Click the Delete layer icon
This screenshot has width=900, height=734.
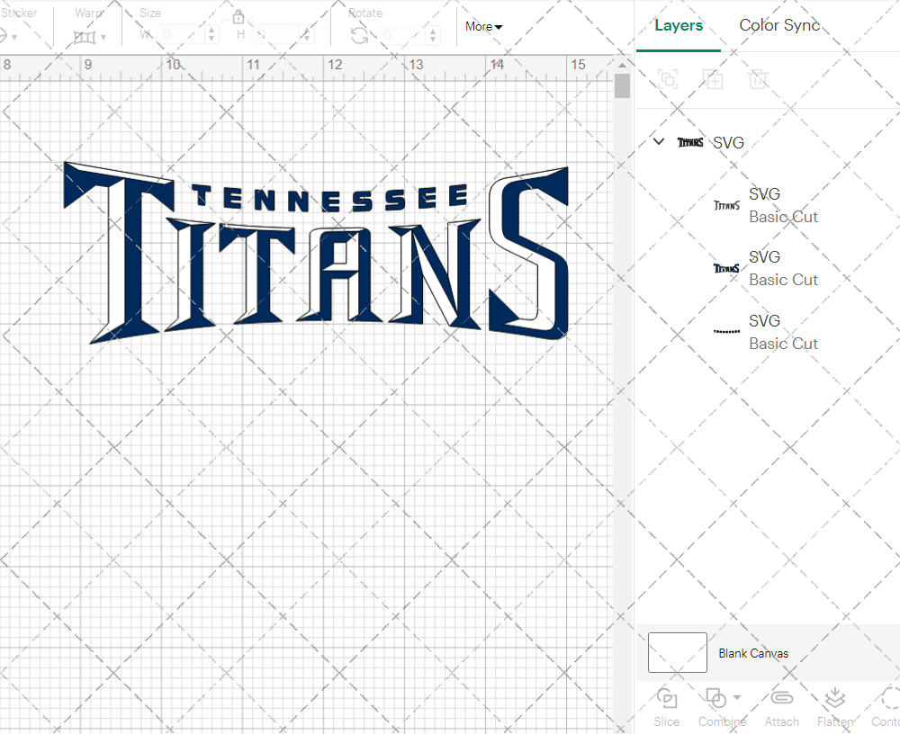pos(758,79)
